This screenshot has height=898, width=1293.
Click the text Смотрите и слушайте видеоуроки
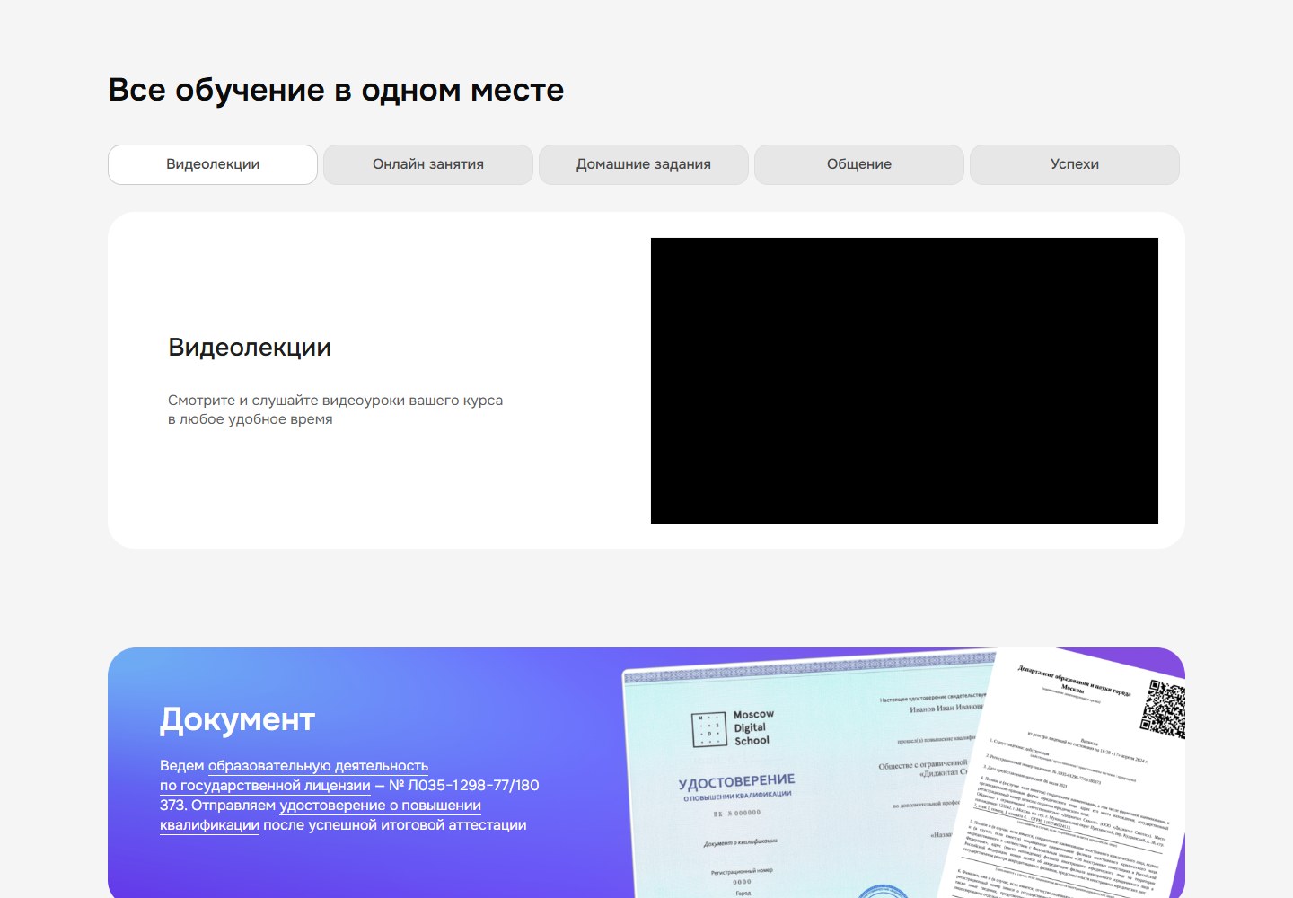pos(286,401)
